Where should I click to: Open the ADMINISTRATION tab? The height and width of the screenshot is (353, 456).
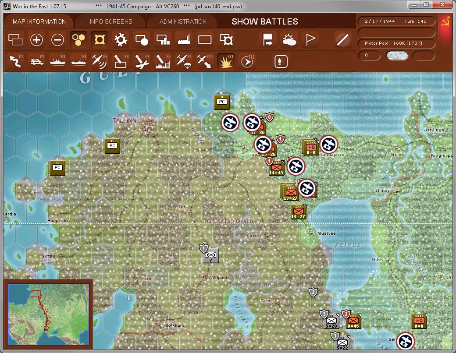coord(183,21)
